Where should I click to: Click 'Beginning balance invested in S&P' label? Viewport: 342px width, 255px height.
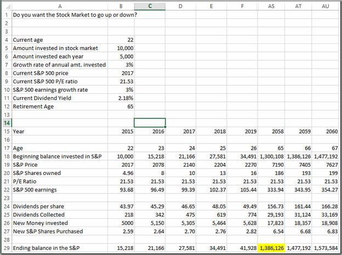click(x=57, y=156)
